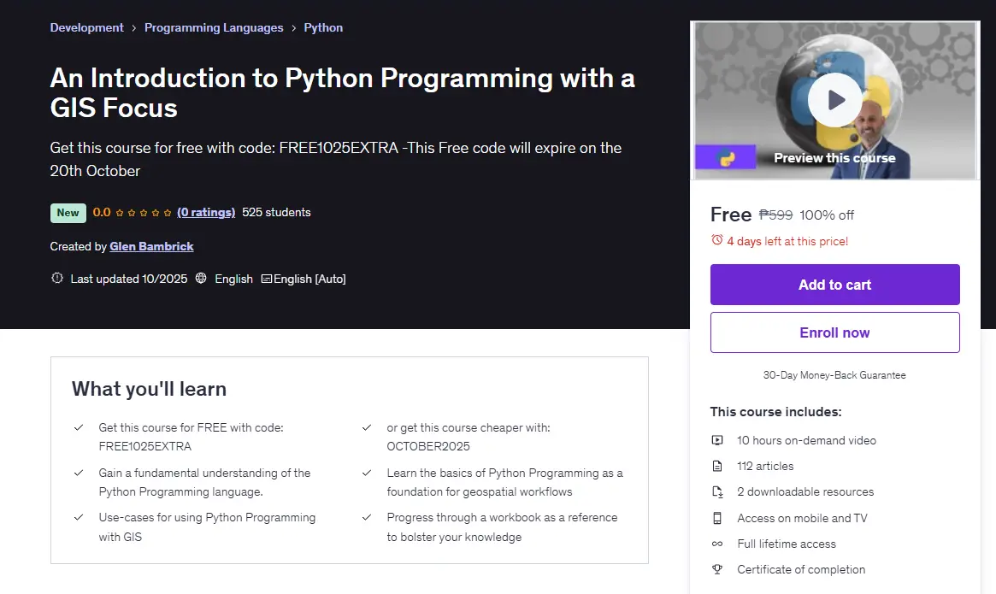The image size is (996, 594).
Task: Open the (0 ratings) link
Action: [x=206, y=212]
